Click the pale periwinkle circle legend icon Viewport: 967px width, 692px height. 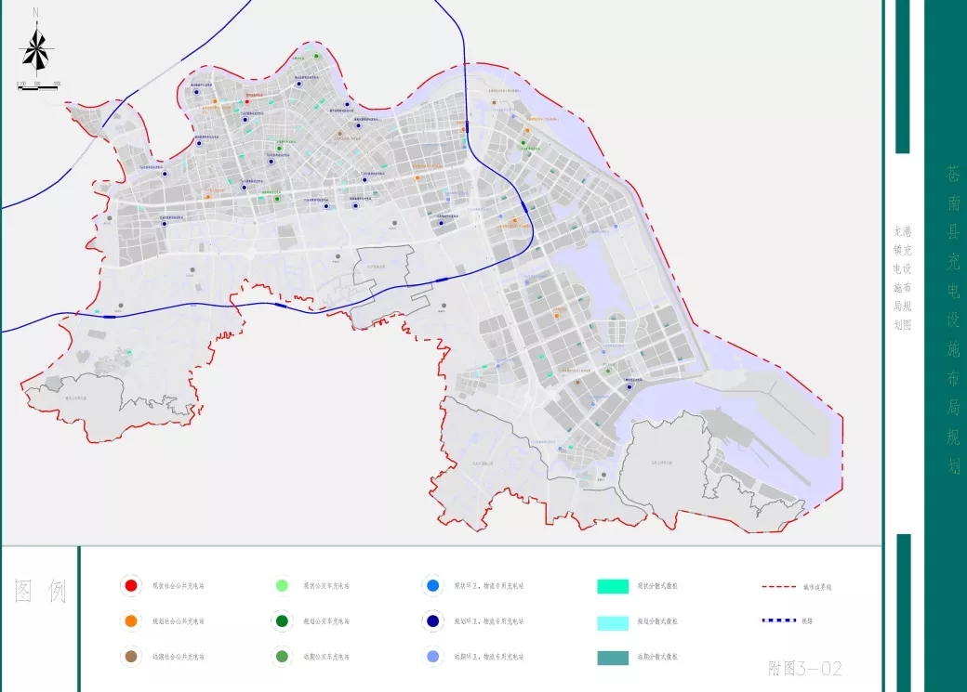point(432,657)
